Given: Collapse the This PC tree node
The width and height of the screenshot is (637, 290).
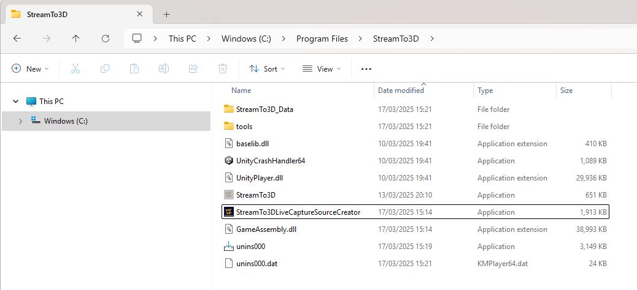Looking at the screenshot, I should [x=16, y=102].
